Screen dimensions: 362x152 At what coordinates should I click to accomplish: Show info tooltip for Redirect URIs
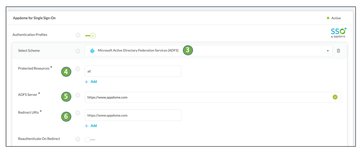(x=78, y=113)
